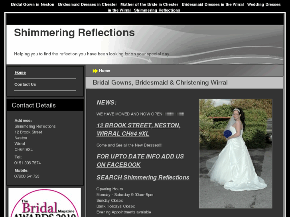Open 'Mother of the Bride in Chester' link
This screenshot has height=217, width=290.
[149, 4]
